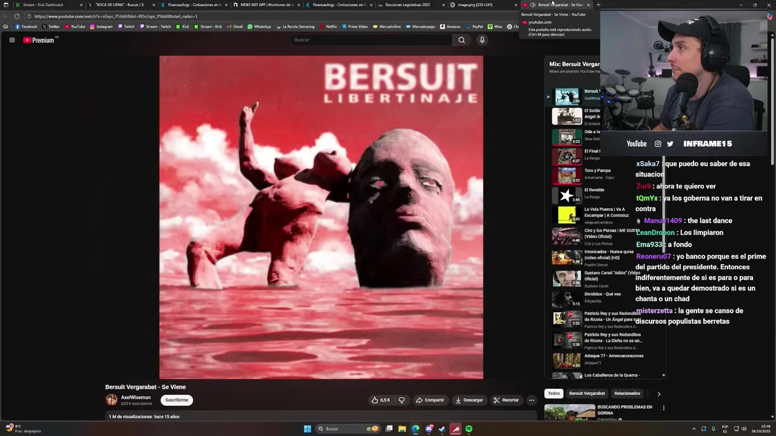
Task: Open the Twitter icon in stream overlay
Action: click(670, 144)
